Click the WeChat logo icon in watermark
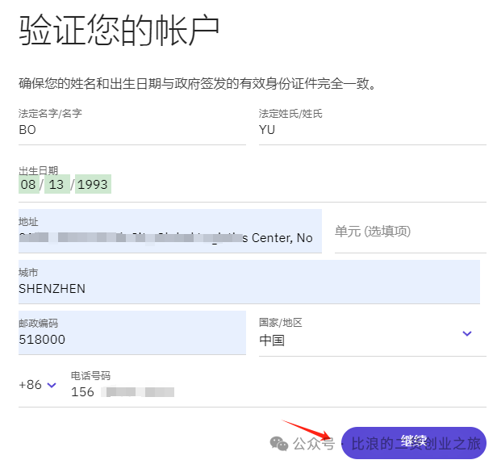Viewport: 497px width, 464px height. tap(279, 443)
